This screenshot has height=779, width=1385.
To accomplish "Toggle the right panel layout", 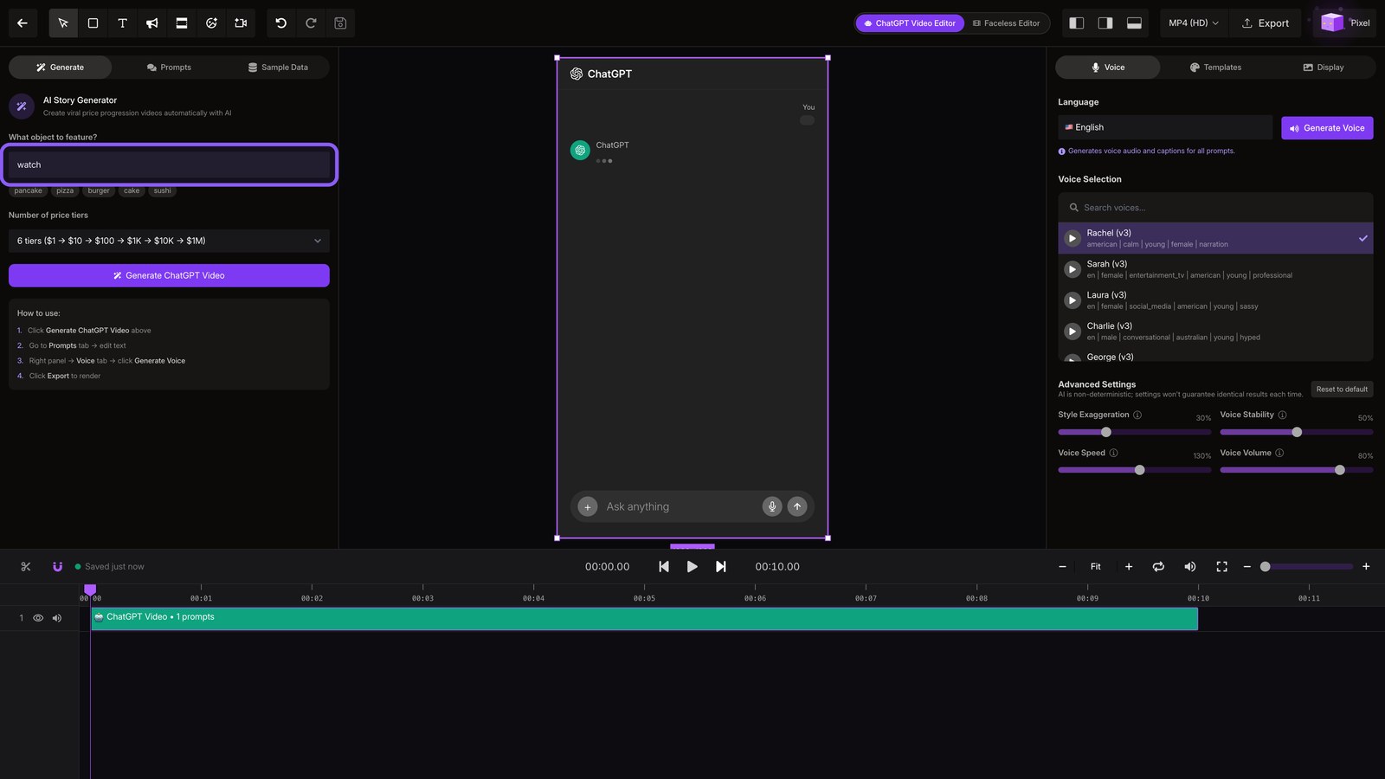I will click(1105, 23).
